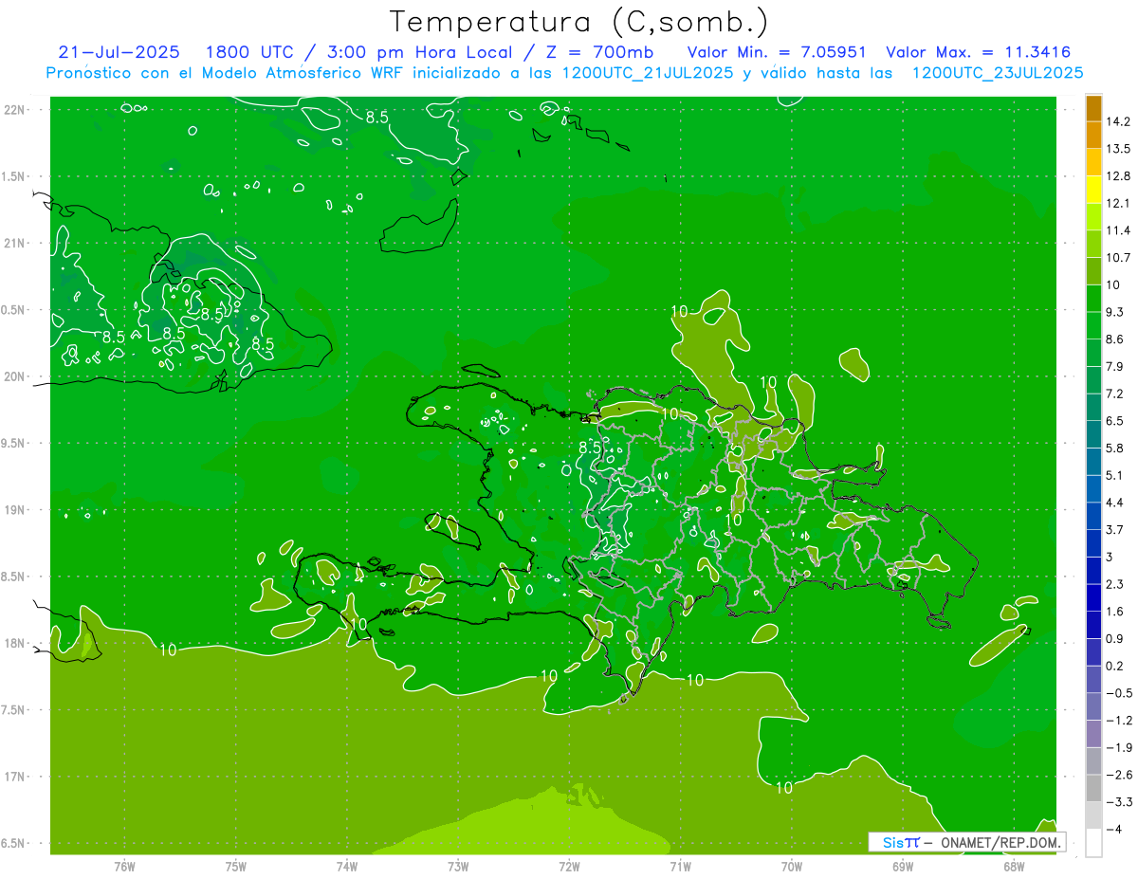Pick the yellow swatch between 12.8 and 12.1
Image resolution: width=1138 pixels, height=879 pixels.
[1093, 190]
